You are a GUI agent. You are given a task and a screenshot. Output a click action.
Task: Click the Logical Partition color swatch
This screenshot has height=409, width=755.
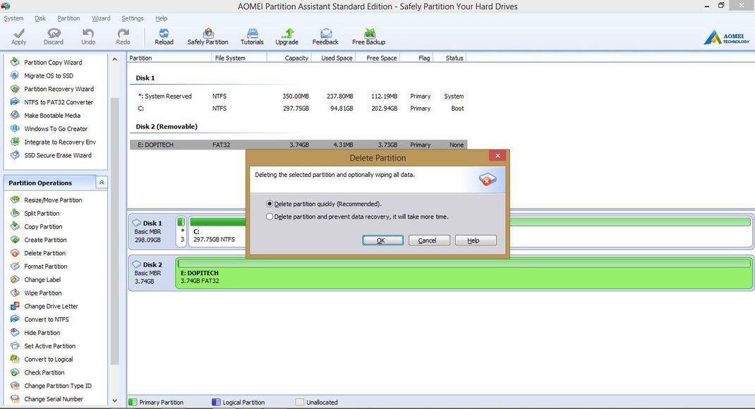pos(217,401)
